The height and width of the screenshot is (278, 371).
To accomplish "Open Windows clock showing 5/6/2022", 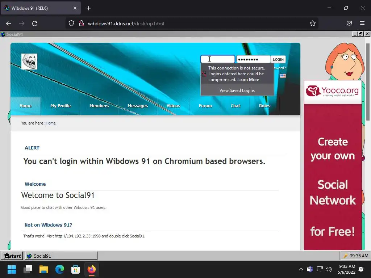I will [x=347, y=269].
